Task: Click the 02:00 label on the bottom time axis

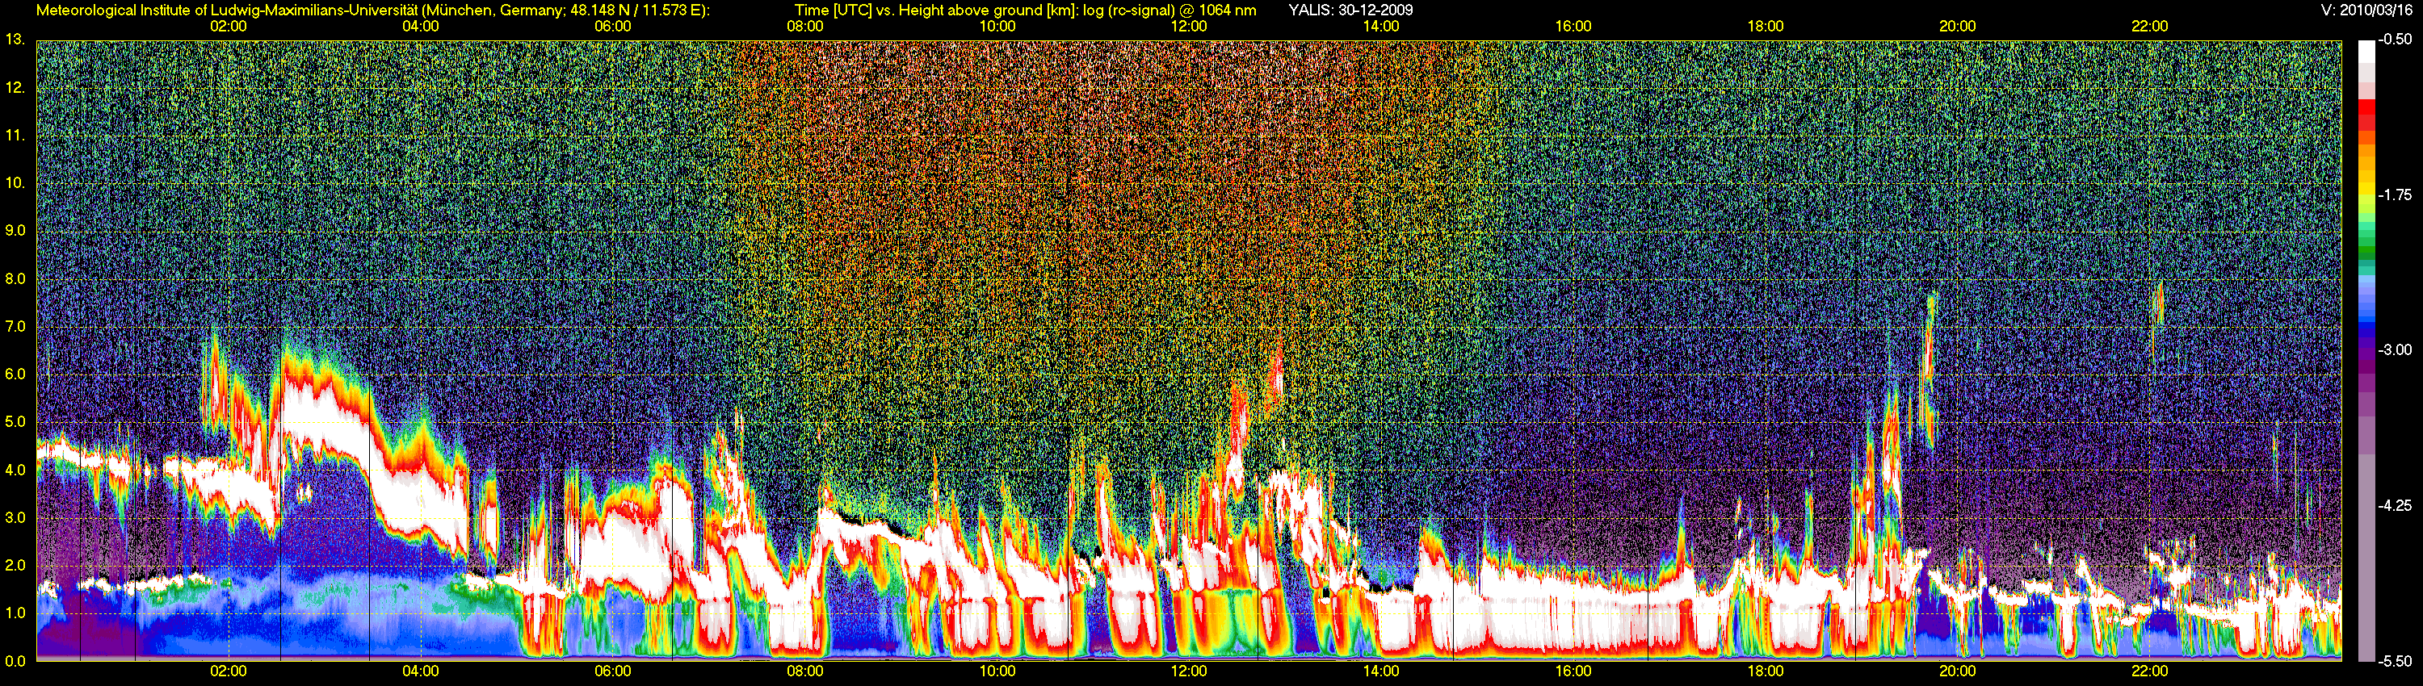Action: [x=229, y=671]
